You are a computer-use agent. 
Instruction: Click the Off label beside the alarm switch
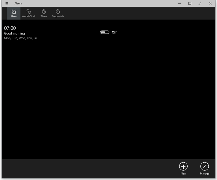click(114, 32)
